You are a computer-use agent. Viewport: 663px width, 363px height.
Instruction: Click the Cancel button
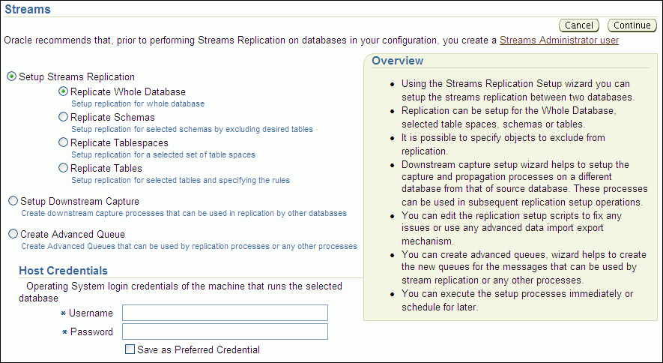click(x=579, y=25)
